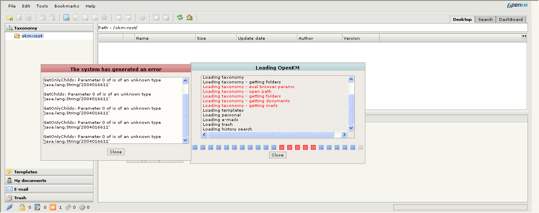Sort file list by Update date column
This screenshot has width=539, height=213.
point(267,38)
